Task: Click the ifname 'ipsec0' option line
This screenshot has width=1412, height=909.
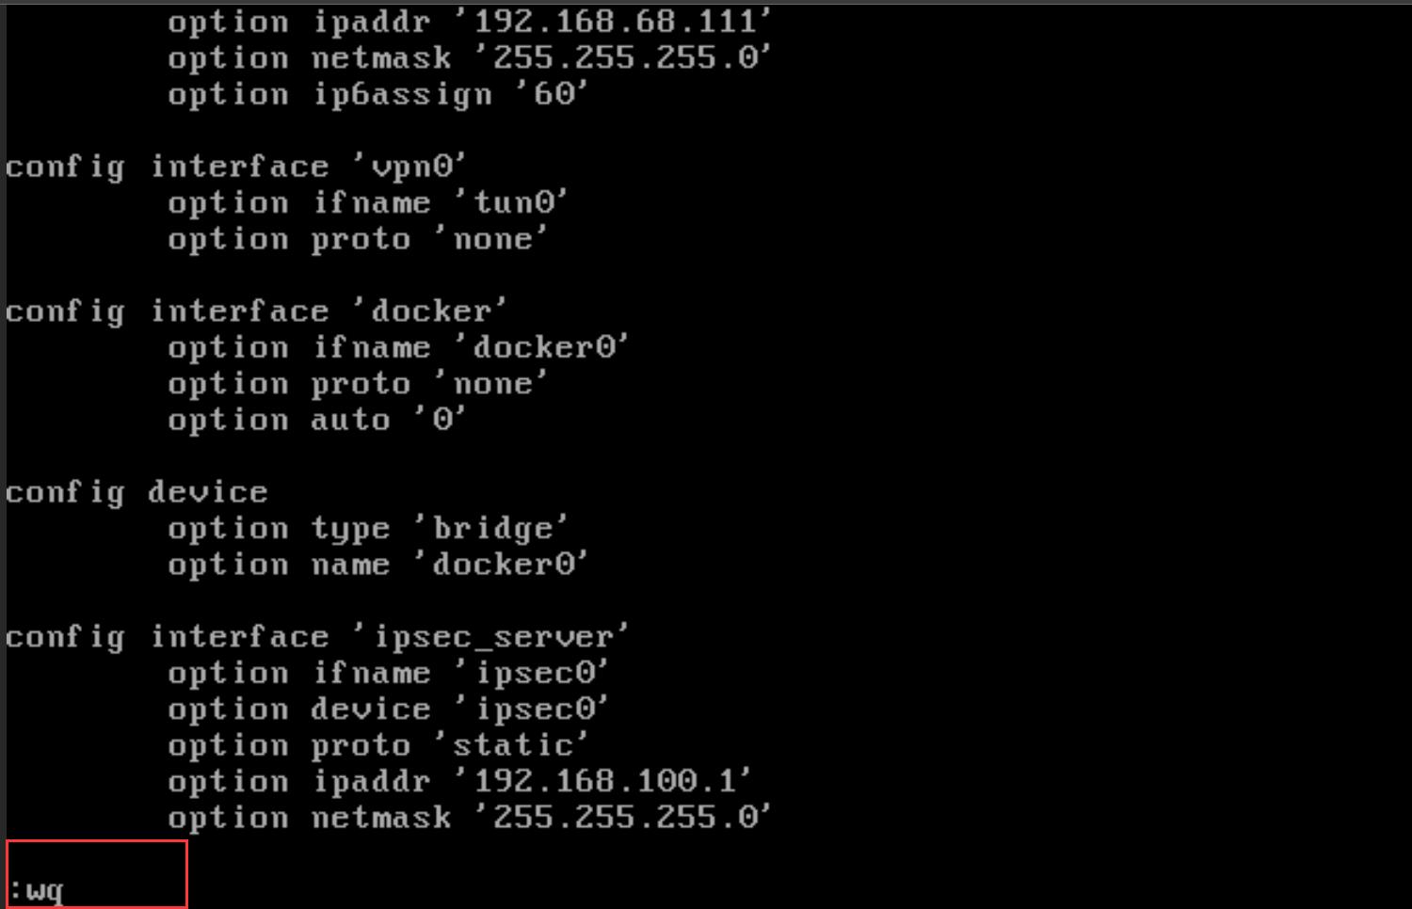Action: tap(388, 673)
